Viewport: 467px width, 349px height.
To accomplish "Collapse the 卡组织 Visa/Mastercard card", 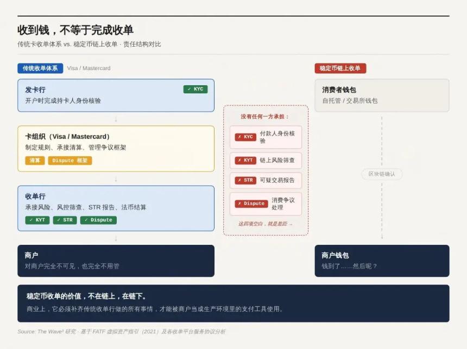I will tap(116, 147).
